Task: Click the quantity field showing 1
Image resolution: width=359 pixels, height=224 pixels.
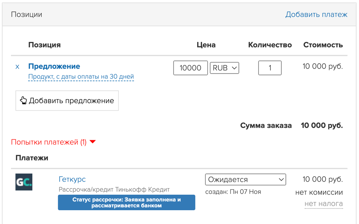Action: 270,68
